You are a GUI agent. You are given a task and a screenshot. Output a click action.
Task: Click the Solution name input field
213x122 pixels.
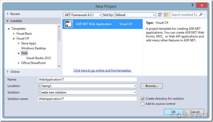click(87, 99)
